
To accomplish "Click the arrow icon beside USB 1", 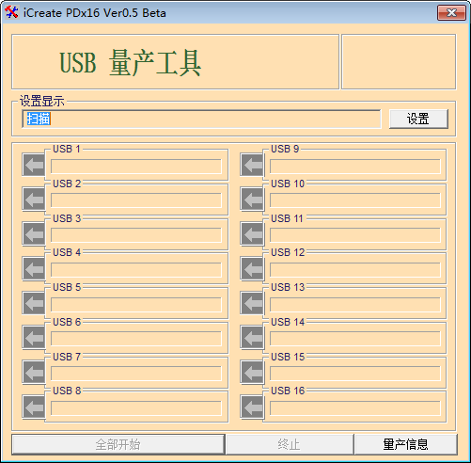I will [34, 165].
